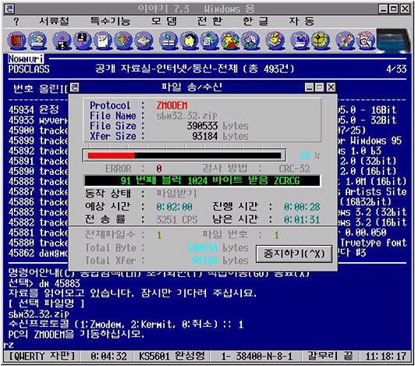The height and width of the screenshot is (366, 415).
Task: Click the 이야기 7.3 main window title bar
Action: point(196,9)
